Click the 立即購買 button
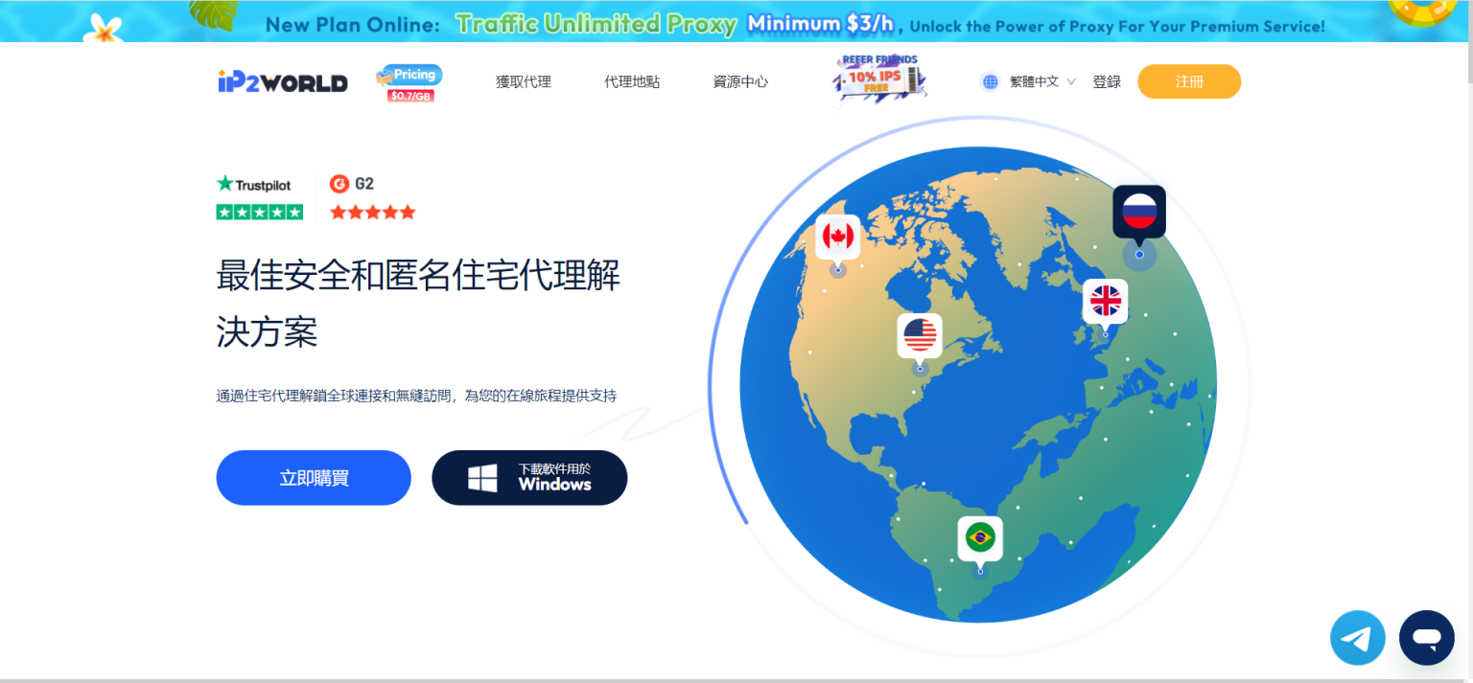This screenshot has height=683, width=1473. (314, 477)
